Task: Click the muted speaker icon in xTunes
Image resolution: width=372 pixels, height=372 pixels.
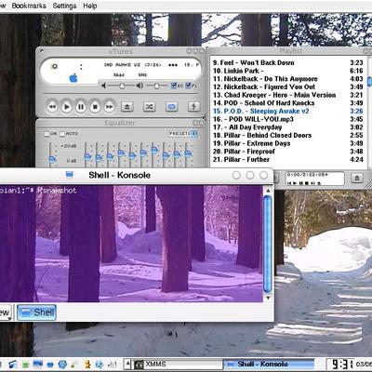Action: pos(103,86)
